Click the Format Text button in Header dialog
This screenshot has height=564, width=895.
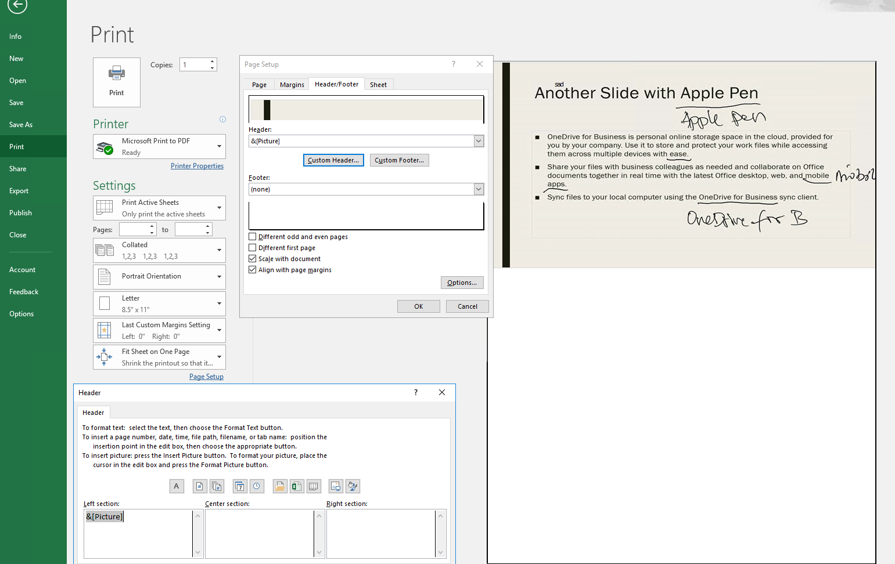point(177,486)
